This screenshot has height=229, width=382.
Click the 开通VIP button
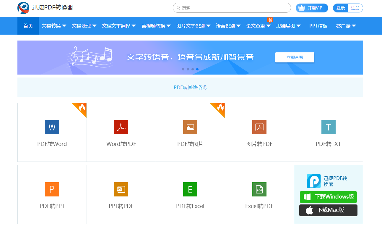pyautogui.click(x=312, y=8)
